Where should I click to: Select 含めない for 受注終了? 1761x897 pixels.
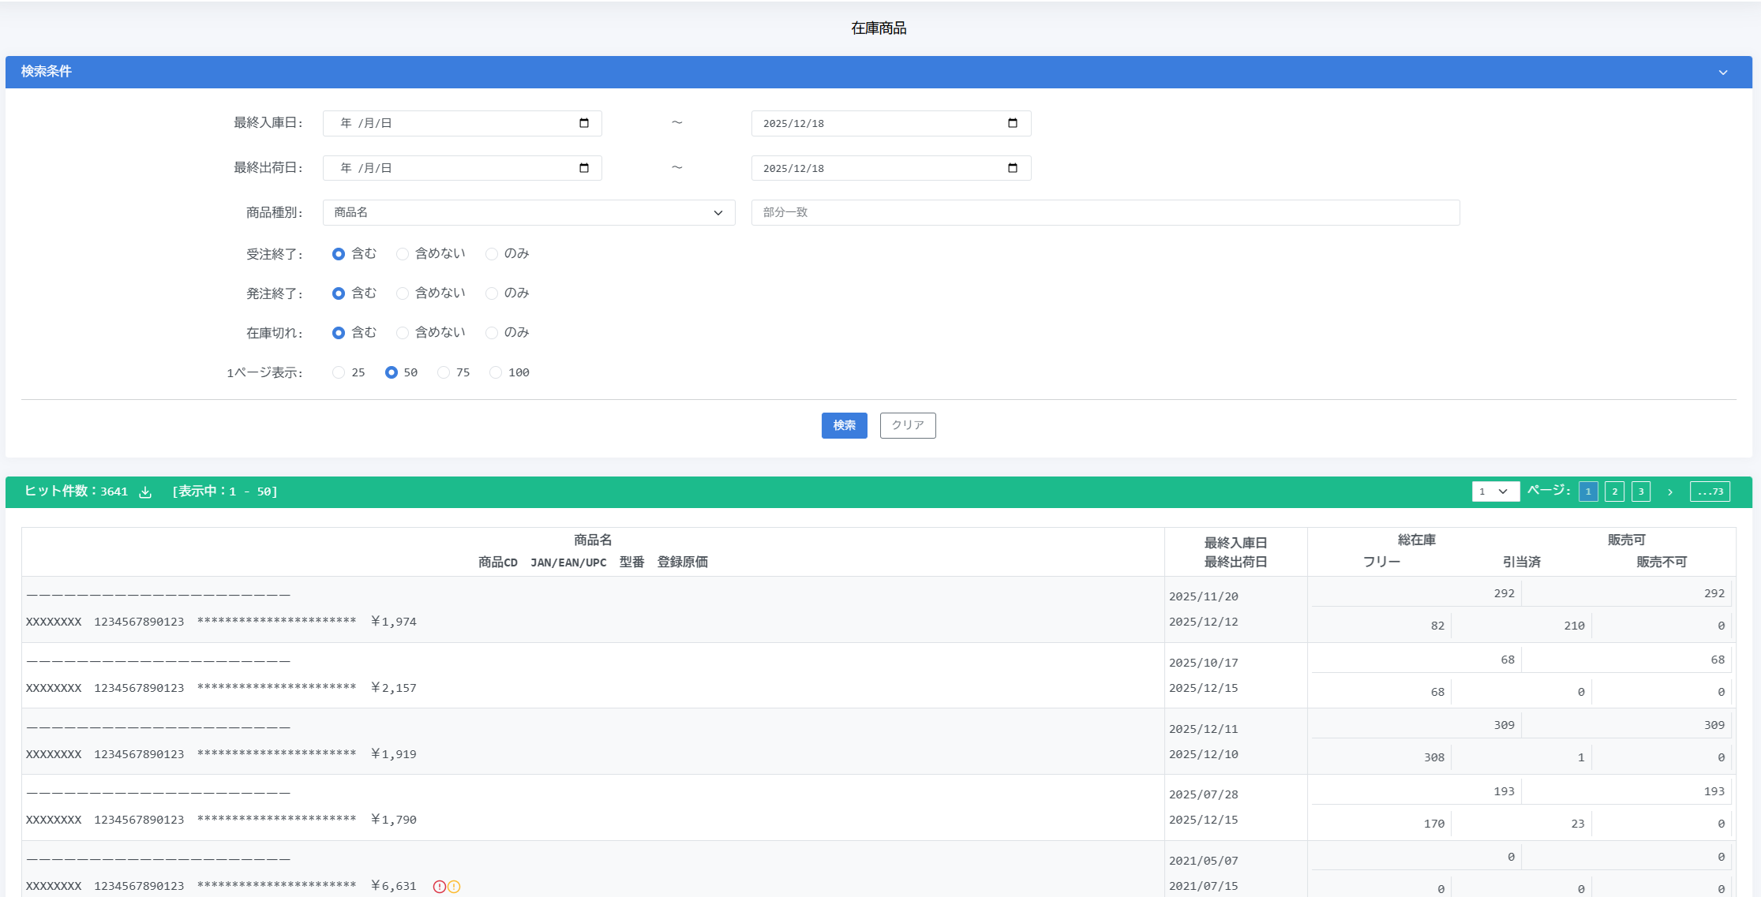pos(403,254)
